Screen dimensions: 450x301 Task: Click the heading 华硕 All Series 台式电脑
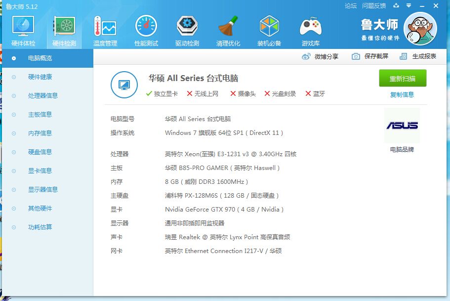click(194, 78)
